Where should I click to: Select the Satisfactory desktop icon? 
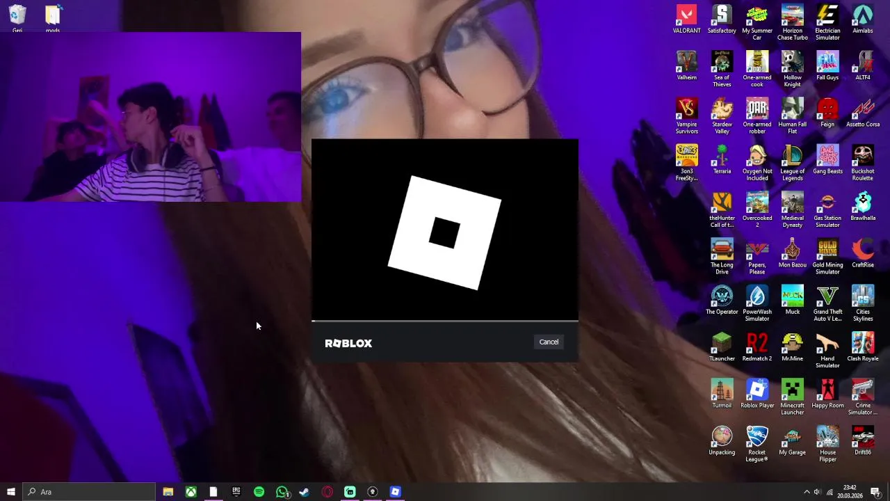(722, 19)
